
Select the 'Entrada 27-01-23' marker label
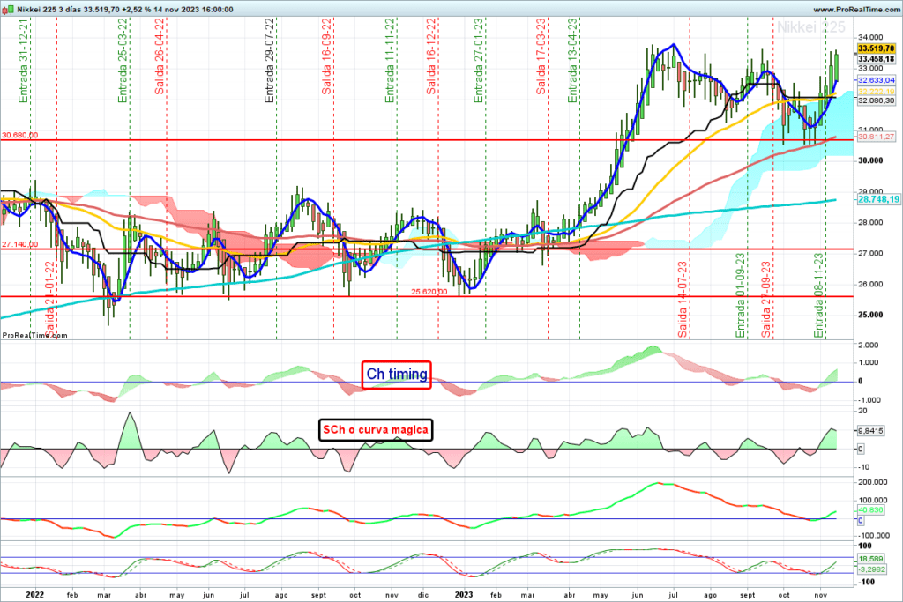click(479, 61)
